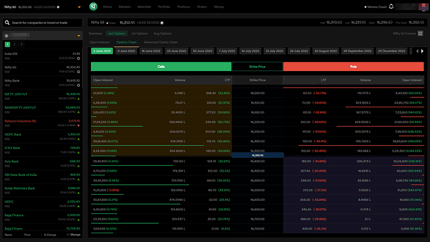Show next expiry dates with right arrow
The image size is (430, 242).
423,51
